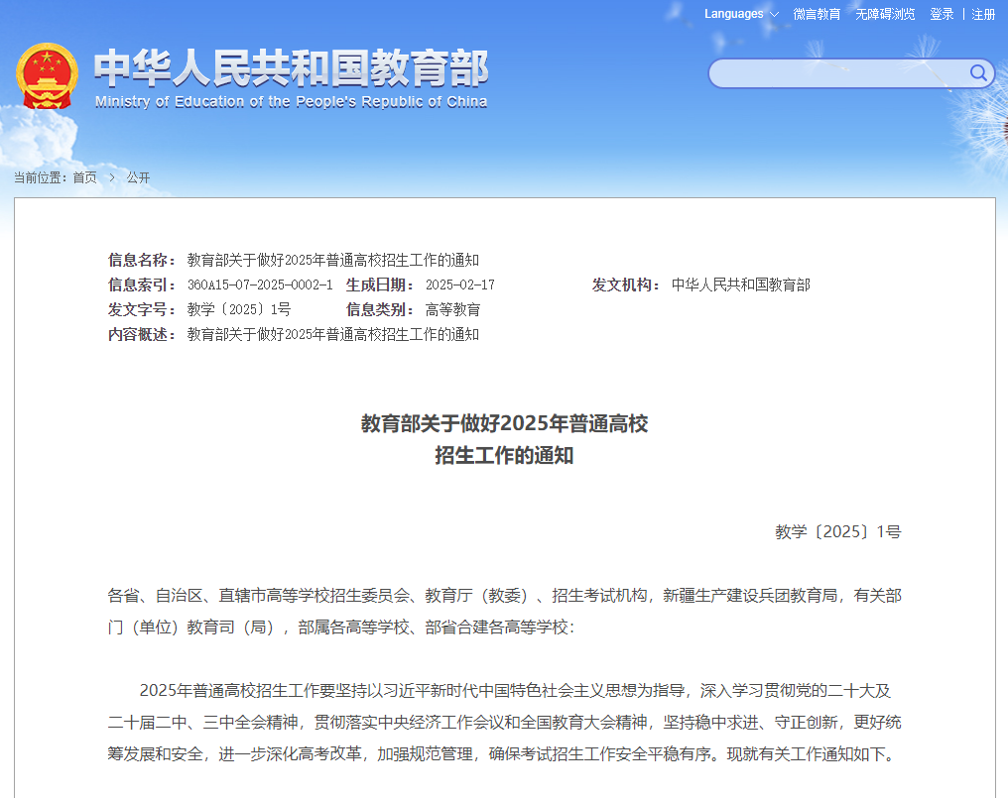Click the index number 360A15-07-2025-0002-1
The image size is (1008, 798).
pos(260,285)
